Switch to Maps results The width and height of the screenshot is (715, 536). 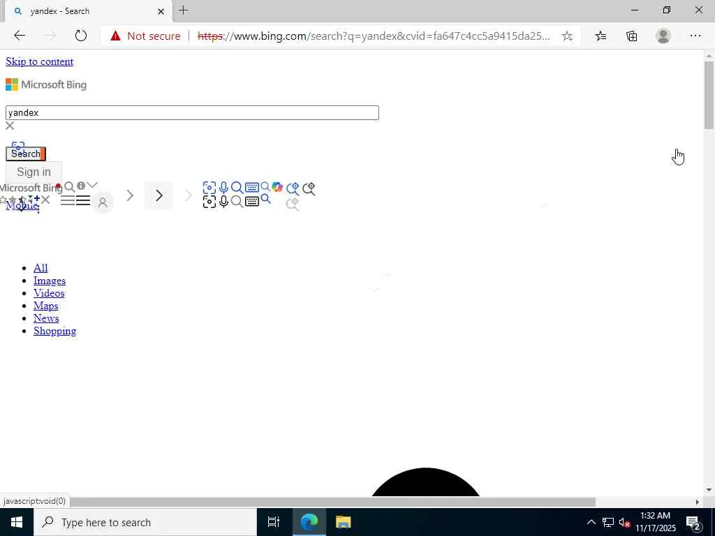click(45, 306)
